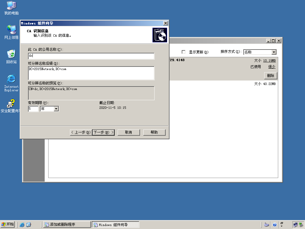305x229 pixels.
Task: Click the 10.19MB size link
Action: click(269, 61)
